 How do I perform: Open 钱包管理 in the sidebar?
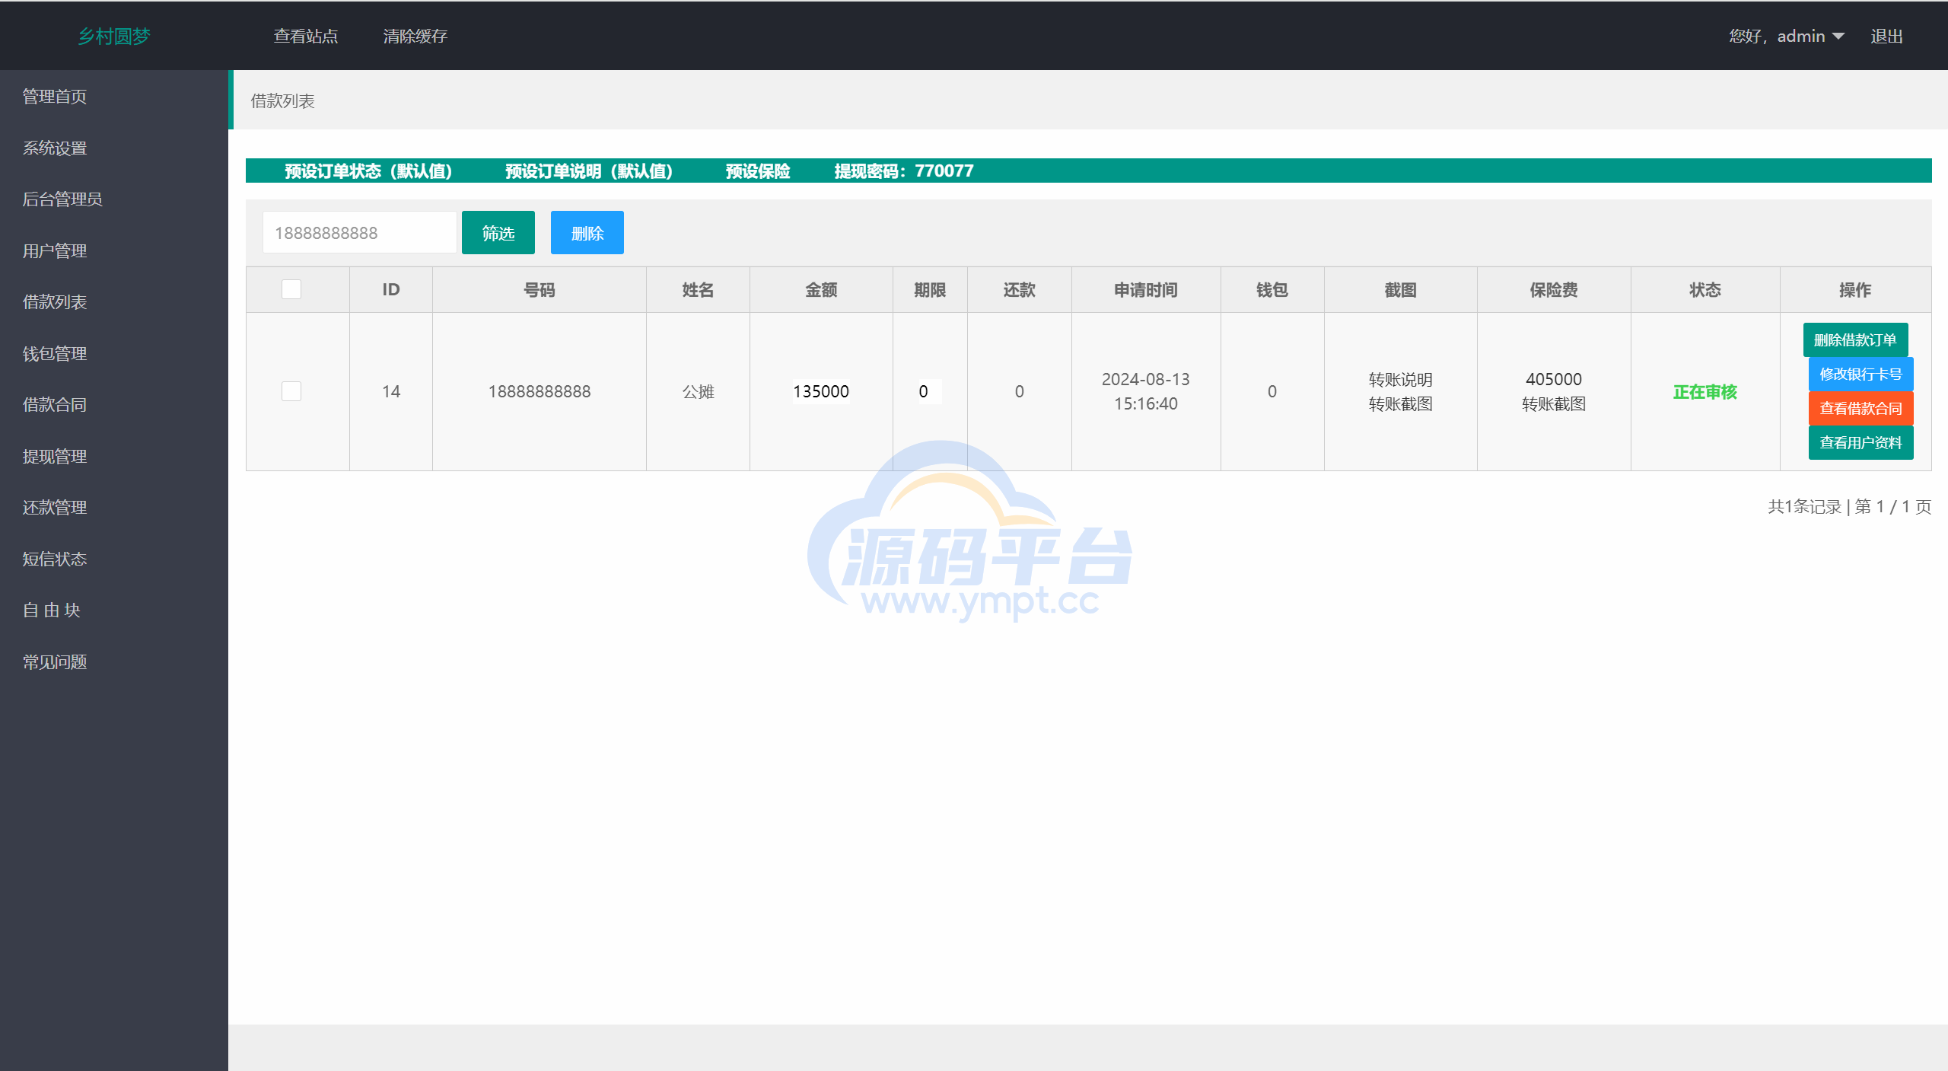[x=55, y=354]
